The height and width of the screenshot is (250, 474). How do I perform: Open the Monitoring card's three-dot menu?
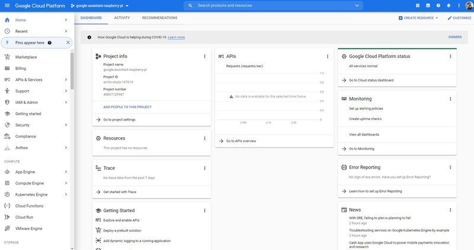point(450,99)
